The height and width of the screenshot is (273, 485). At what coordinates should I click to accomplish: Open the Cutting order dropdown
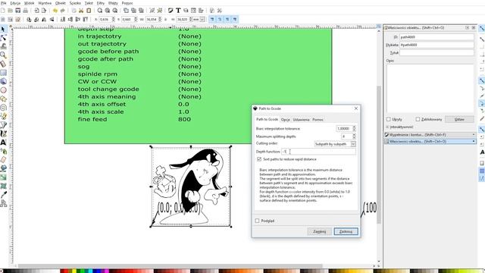335,144
